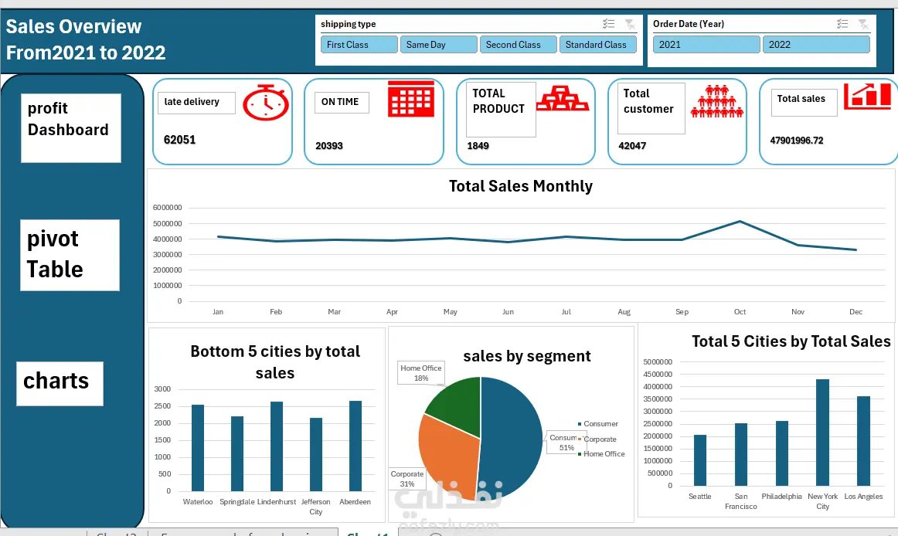This screenshot has height=536, width=898.
Task: Filter order date to 2021
Action: click(x=706, y=45)
